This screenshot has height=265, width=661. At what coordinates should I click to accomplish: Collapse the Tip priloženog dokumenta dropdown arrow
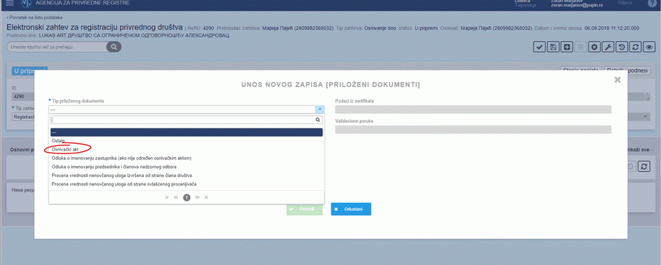point(320,109)
